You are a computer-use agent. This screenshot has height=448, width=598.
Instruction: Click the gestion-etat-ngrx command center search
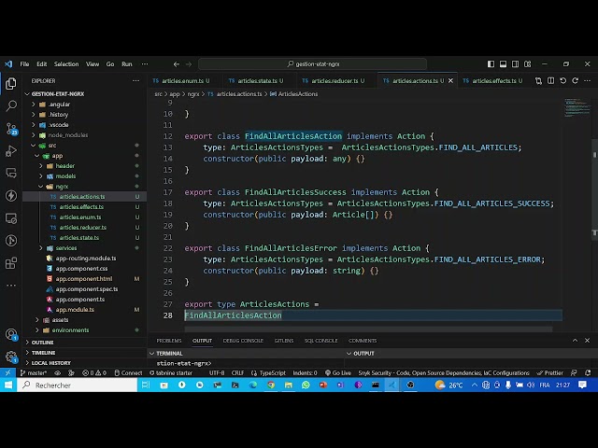click(312, 64)
